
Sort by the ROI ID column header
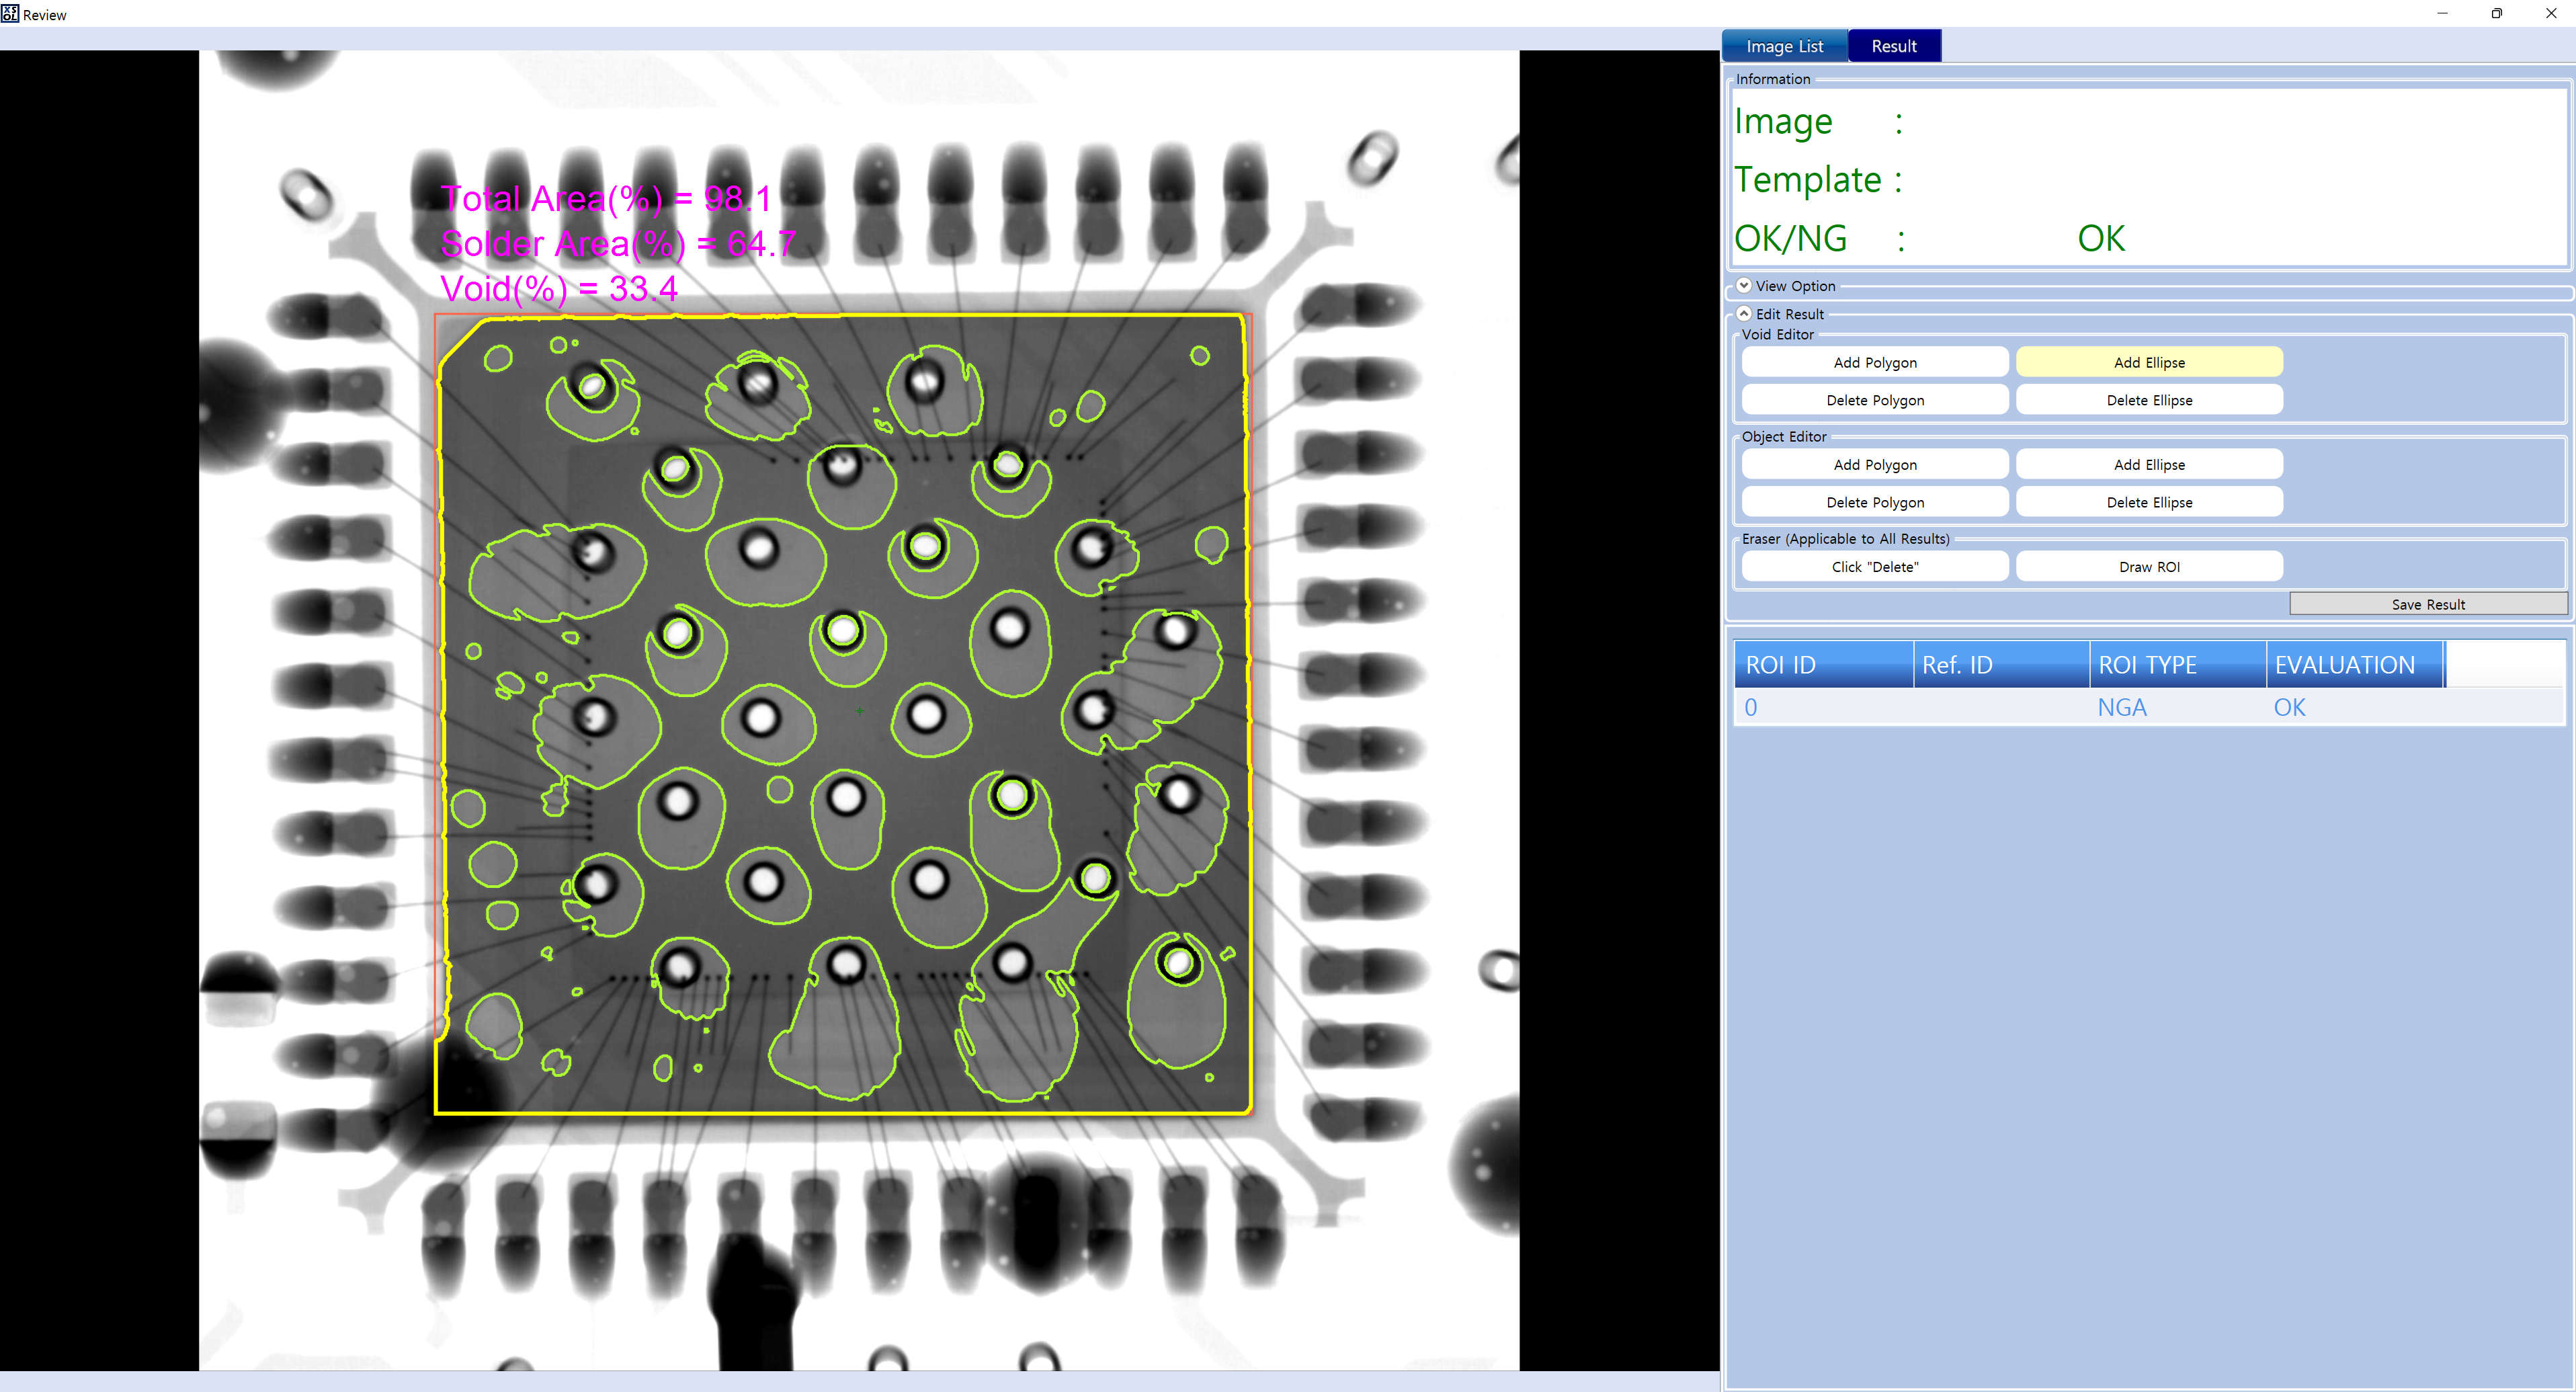[x=1822, y=665]
